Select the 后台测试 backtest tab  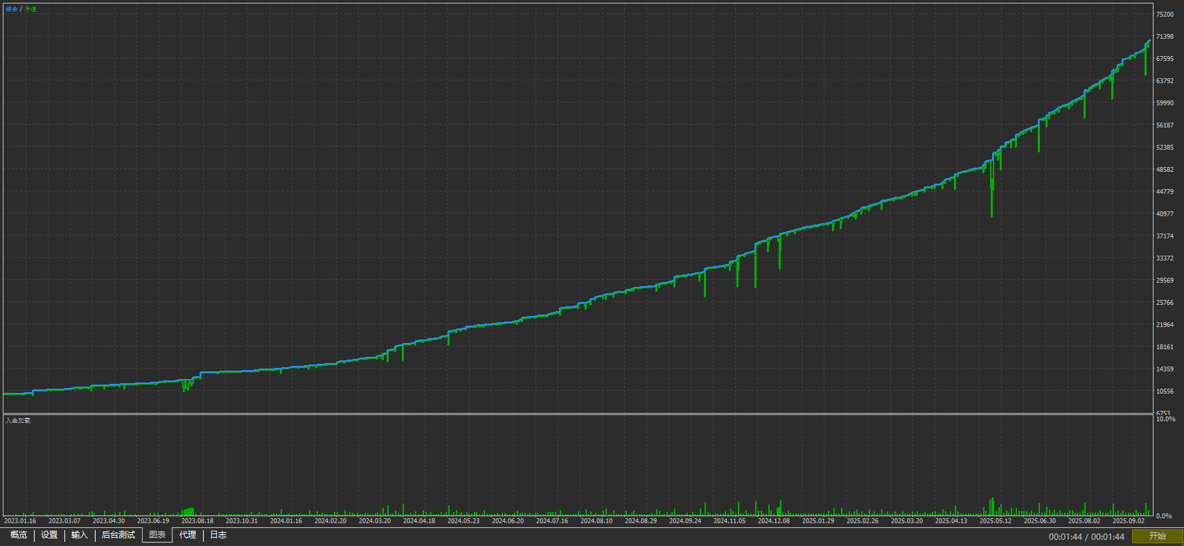pos(118,535)
